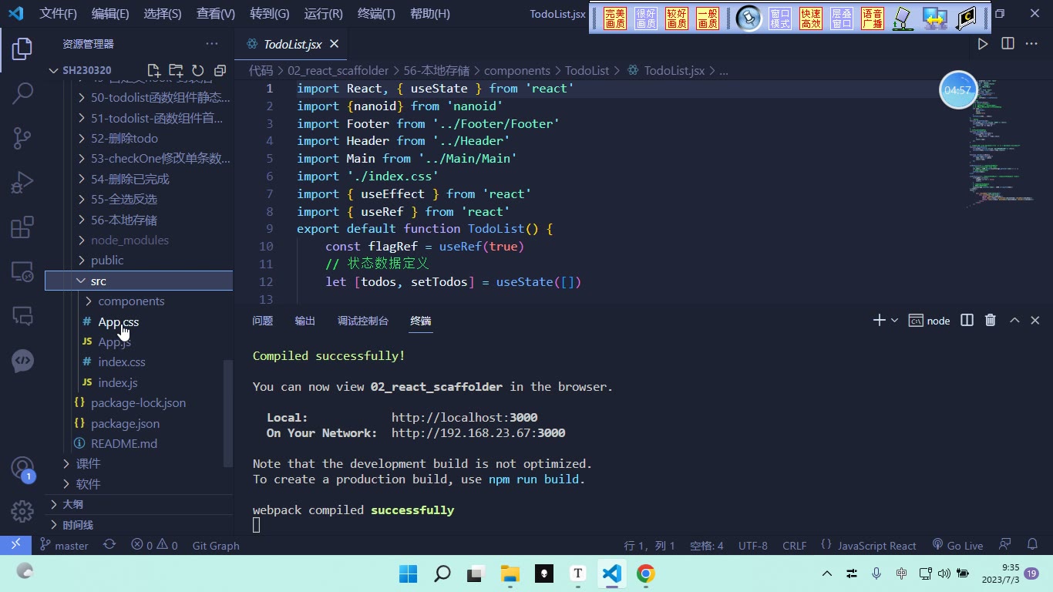
Task: Split the terminal panel
Action: [x=967, y=320]
